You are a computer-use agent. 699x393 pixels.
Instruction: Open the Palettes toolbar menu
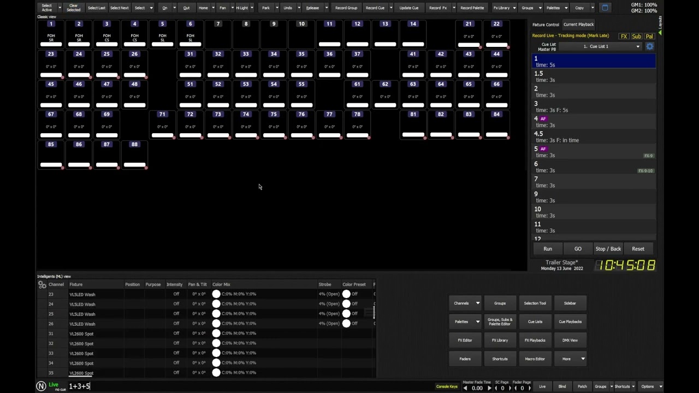(553, 8)
